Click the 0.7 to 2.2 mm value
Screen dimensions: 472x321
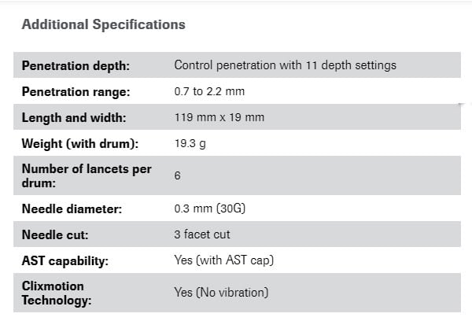tap(209, 91)
